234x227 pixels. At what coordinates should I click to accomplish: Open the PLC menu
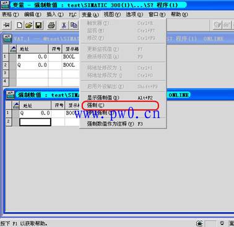coord(72,14)
